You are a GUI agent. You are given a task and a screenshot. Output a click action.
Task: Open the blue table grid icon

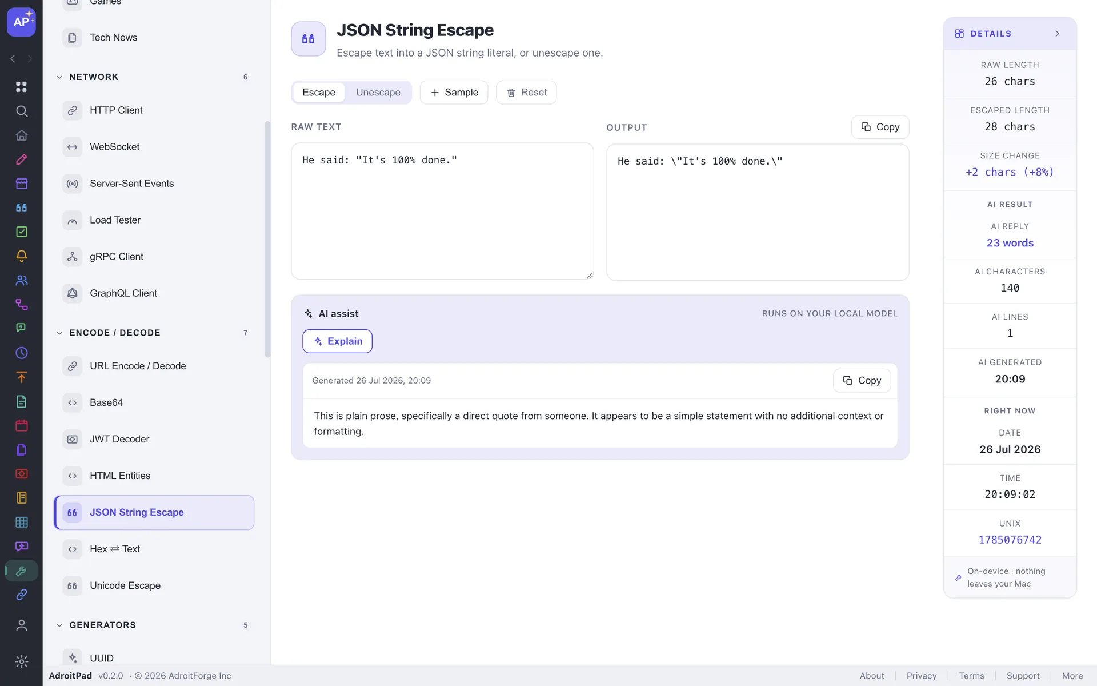pyautogui.click(x=21, y=522)
